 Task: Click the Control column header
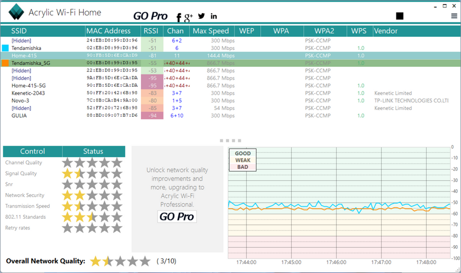pyautogui.click(x=33, y=151)
